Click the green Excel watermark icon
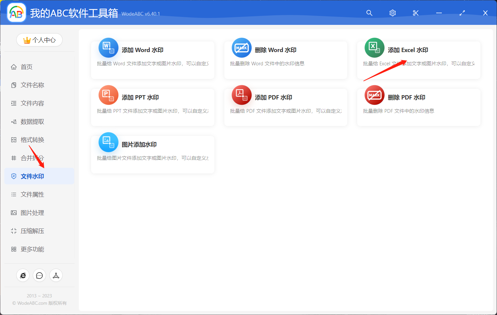The width and height of the screenshot is (497, 315). 374,48
